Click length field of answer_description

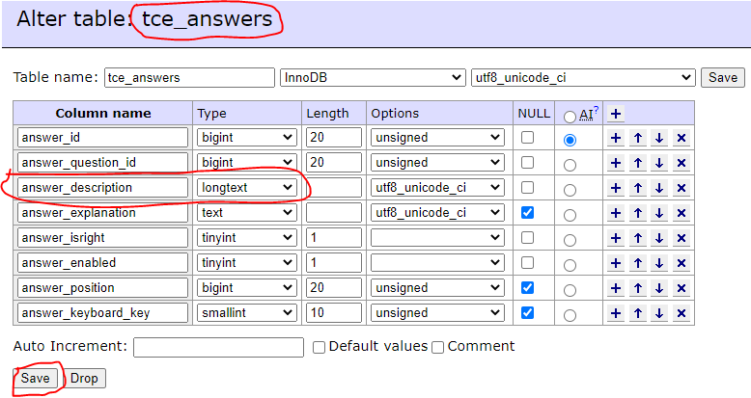point(334,188)
